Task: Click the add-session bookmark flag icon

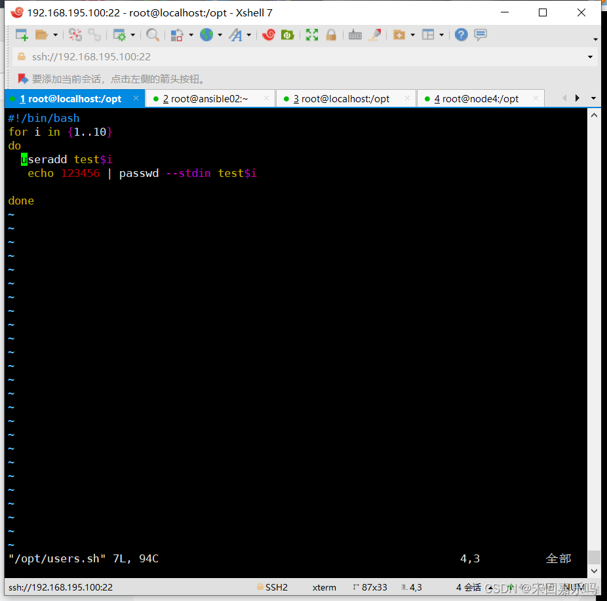Action: pyautogui.click(x=23, y=79)
